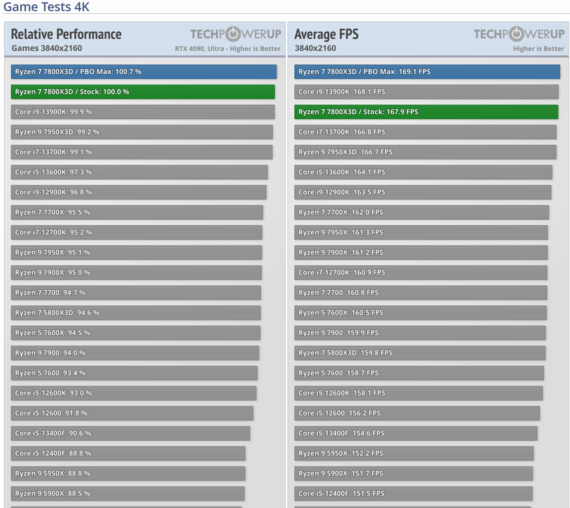Select the Ryzen 9 7900 94.0 % bar
The height and width of the screenshot is (508, 570).
[135, 353]
